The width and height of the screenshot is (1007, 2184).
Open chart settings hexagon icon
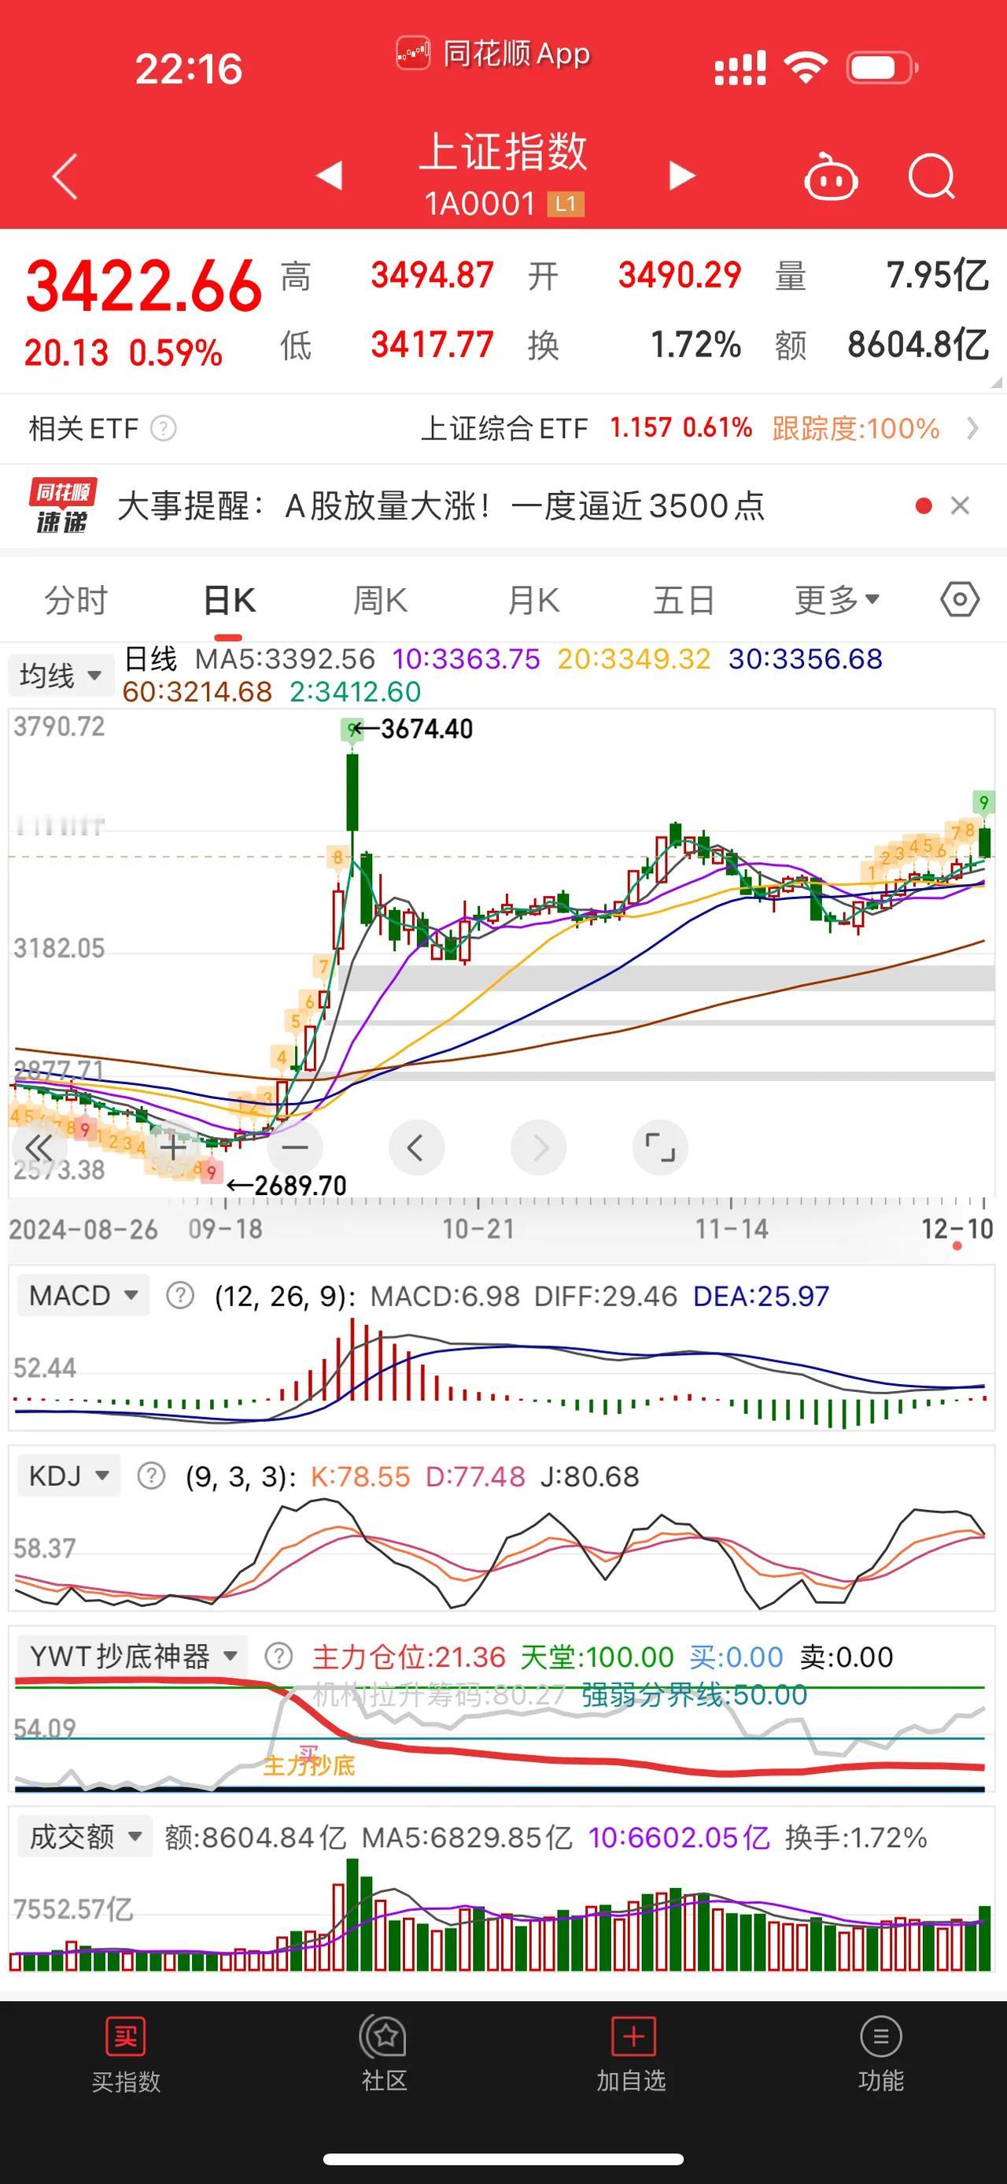click(x=960, y=600)
